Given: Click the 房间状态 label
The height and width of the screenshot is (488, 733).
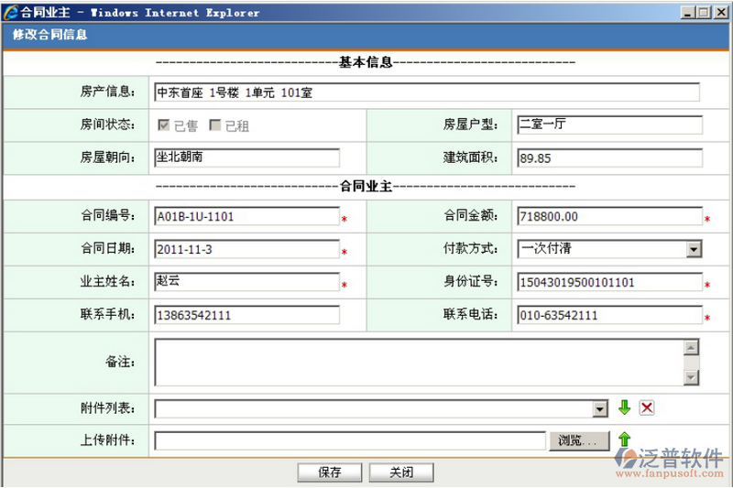Looking at the screenshot, I should 107,125.
